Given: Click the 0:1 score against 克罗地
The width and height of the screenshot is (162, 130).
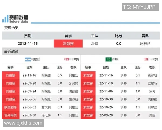Looking at the screenshot, I should (138, 75).
